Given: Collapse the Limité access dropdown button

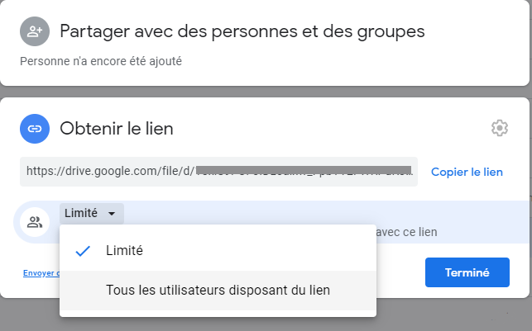Looking at the screenshot, I should coord(92,213).
